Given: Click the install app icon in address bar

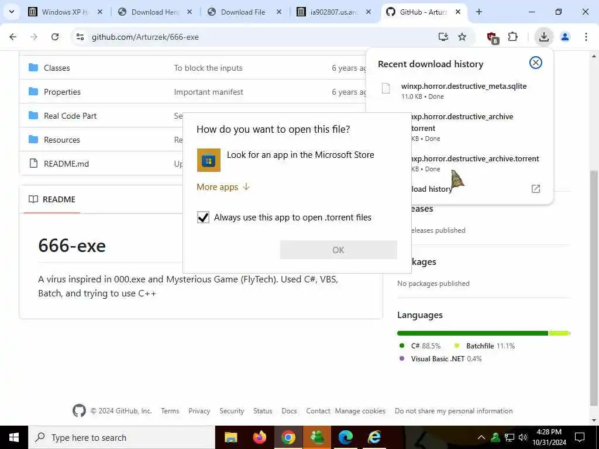Looking at the screenshot, I should click(443, 37).
